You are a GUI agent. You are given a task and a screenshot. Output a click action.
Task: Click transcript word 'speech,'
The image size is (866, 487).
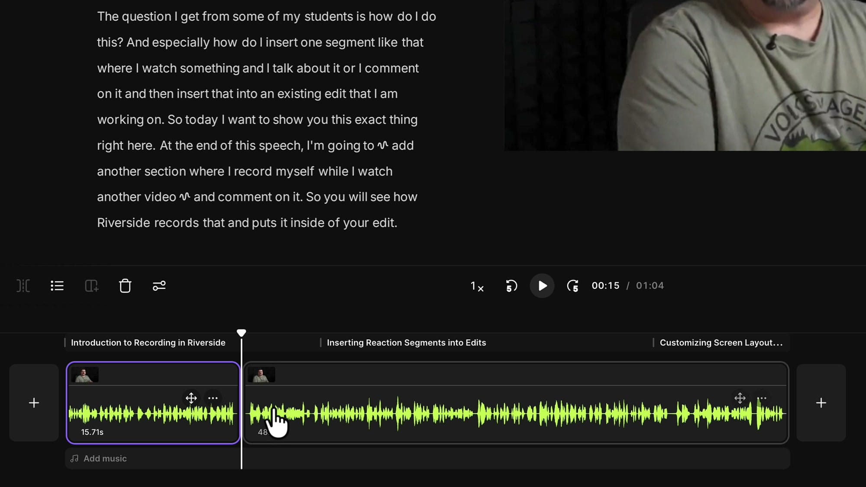click(x=281, y=146)
